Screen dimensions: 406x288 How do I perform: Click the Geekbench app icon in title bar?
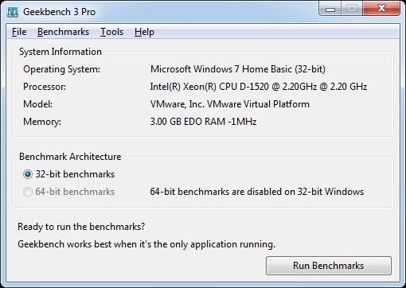point(13,12)
